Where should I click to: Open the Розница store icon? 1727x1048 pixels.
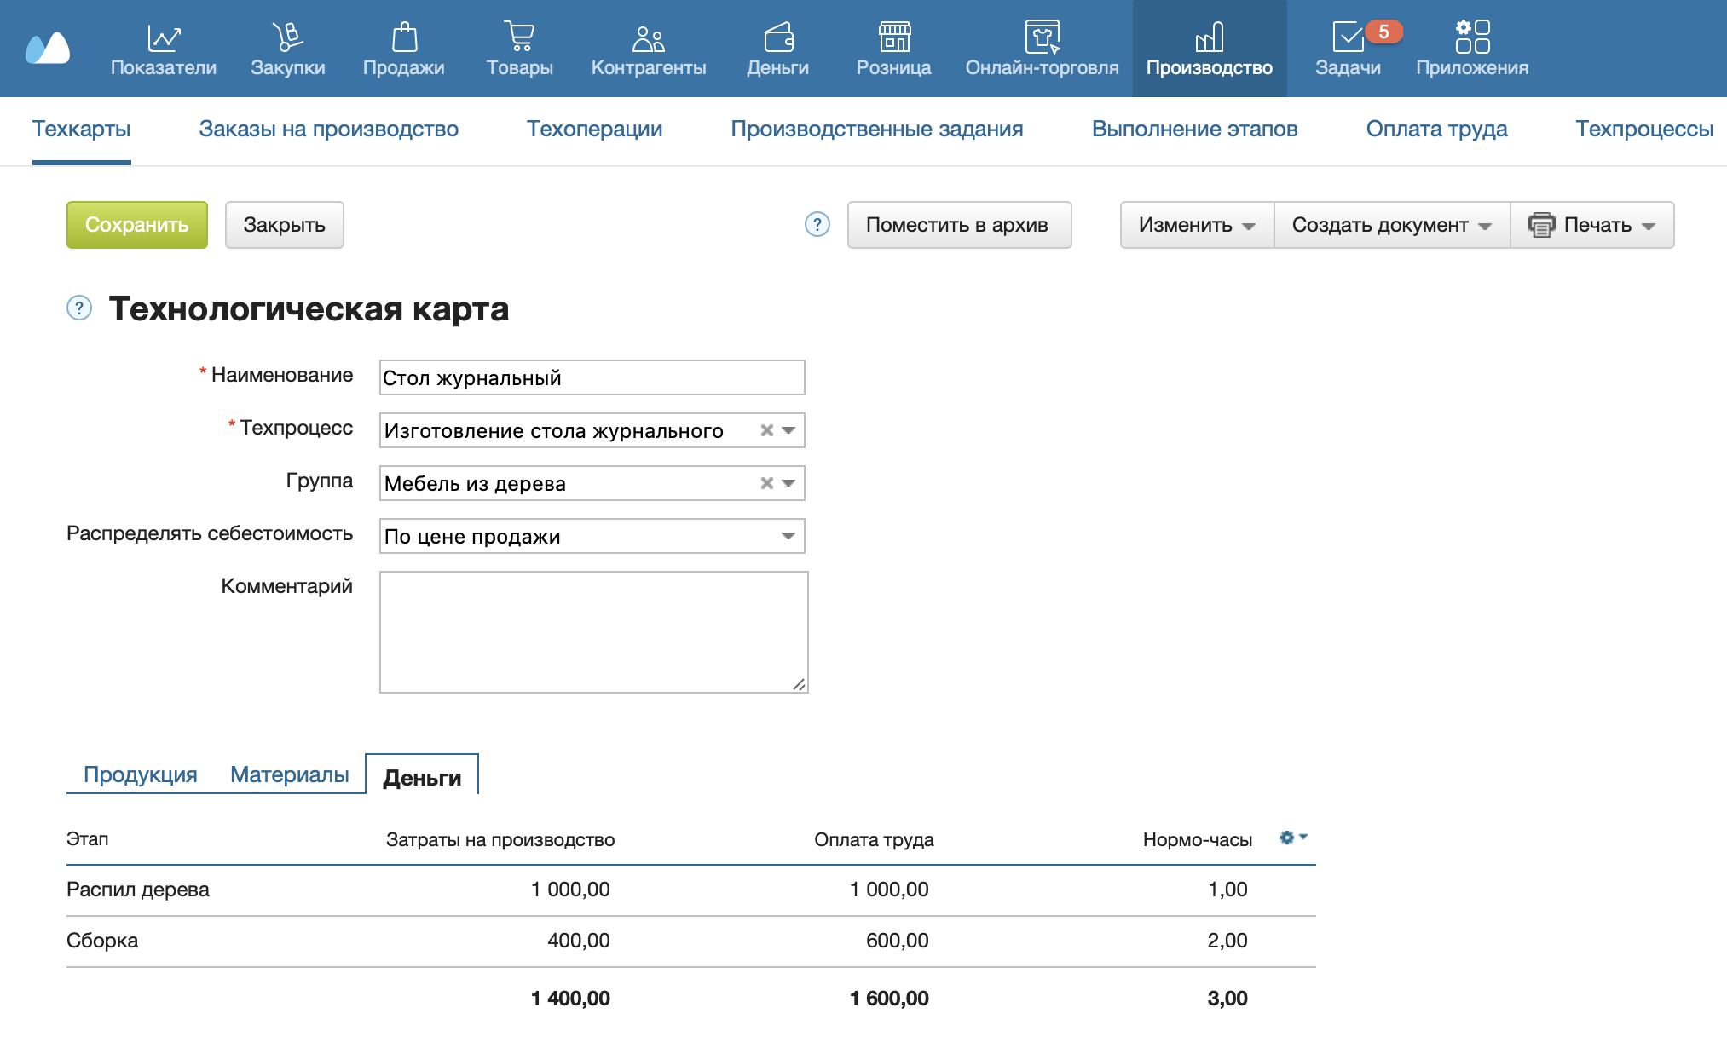pyautogui.click(x=894, y=37)
